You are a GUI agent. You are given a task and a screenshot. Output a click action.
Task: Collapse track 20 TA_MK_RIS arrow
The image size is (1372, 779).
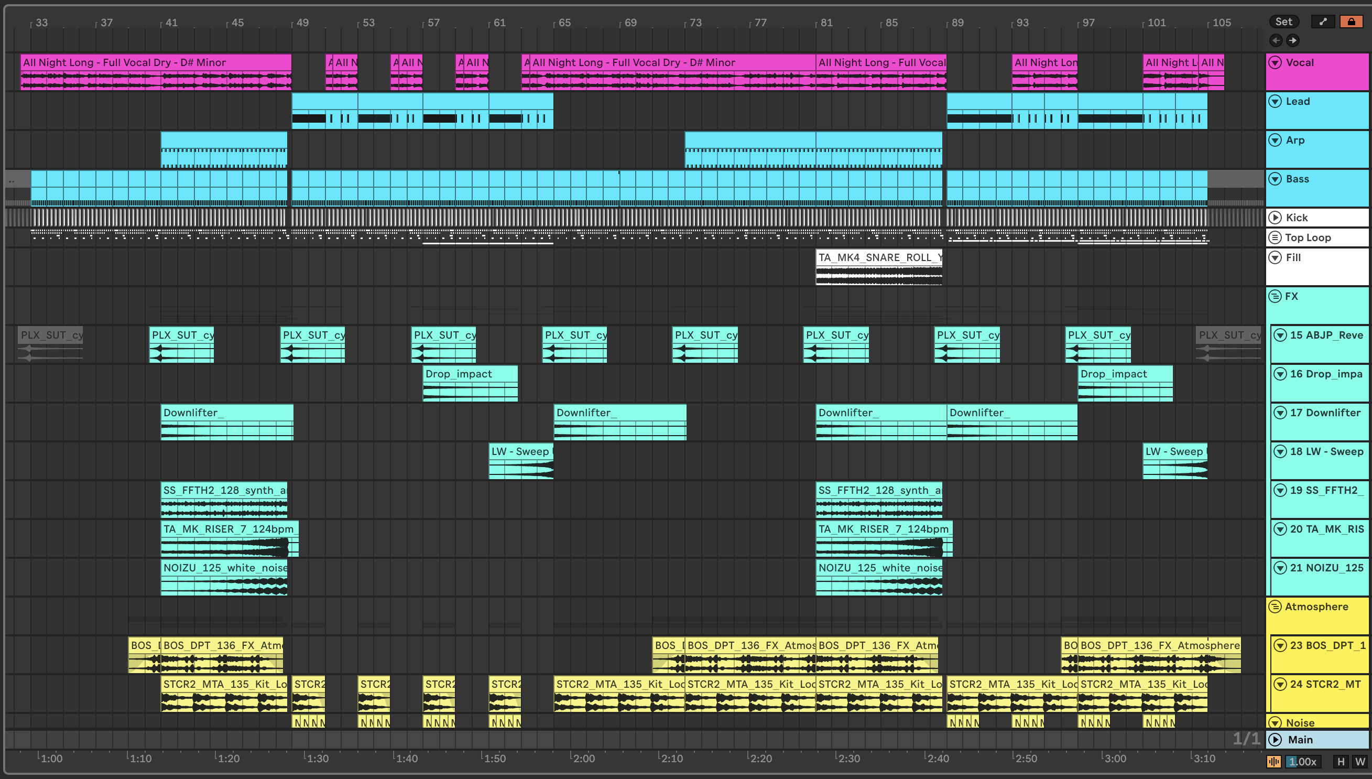click(x=1280, y=529)
